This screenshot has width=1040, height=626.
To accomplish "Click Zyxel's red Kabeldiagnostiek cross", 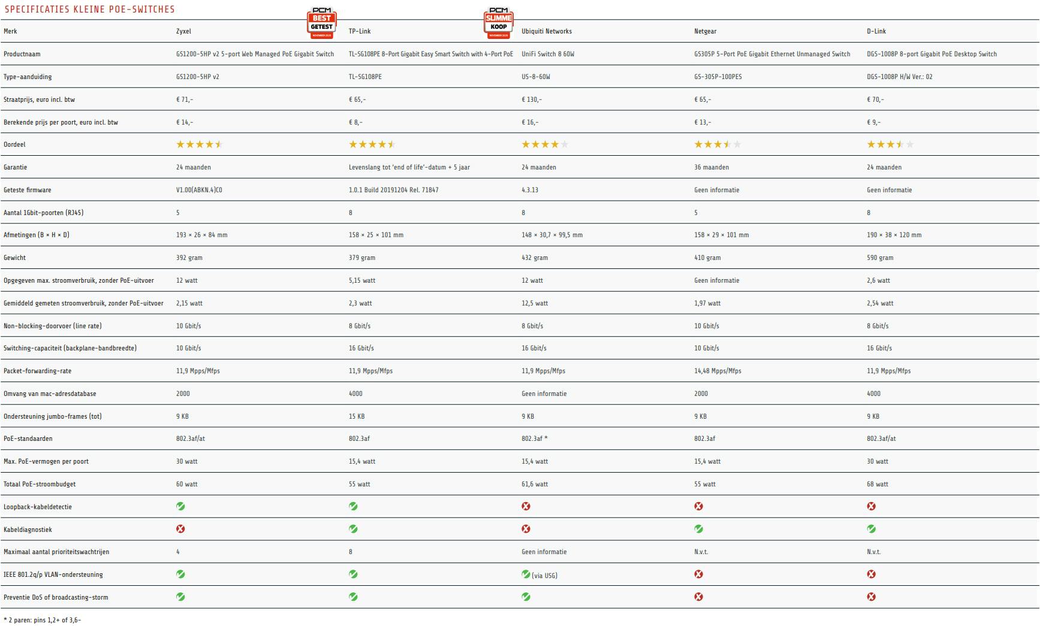I will (180, 530).
